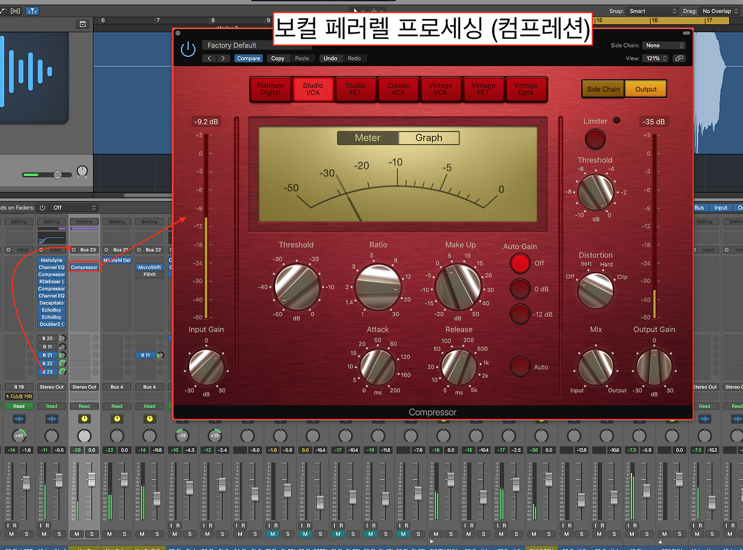The height and width of the screenshot is (550, 743).
Task: Click the yellow aux icon on MicroShift strip
Action: (x=150, y=419)
